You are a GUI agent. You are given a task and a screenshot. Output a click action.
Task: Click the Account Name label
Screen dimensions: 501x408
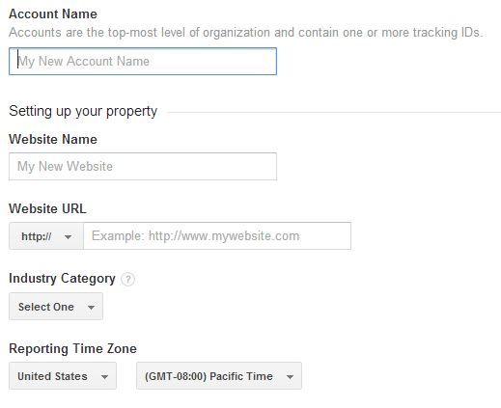coord(53,14)
